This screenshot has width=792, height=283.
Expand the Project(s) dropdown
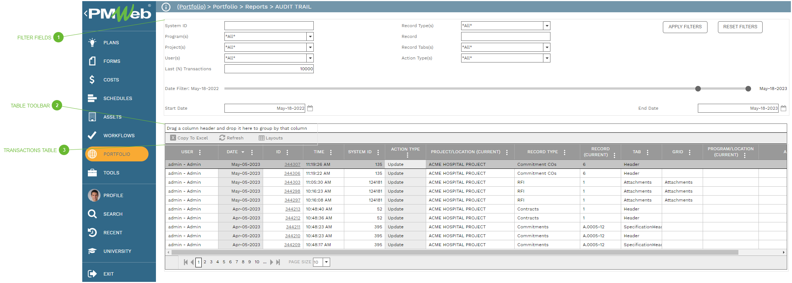pyautogui.click(x=310, y=47)
